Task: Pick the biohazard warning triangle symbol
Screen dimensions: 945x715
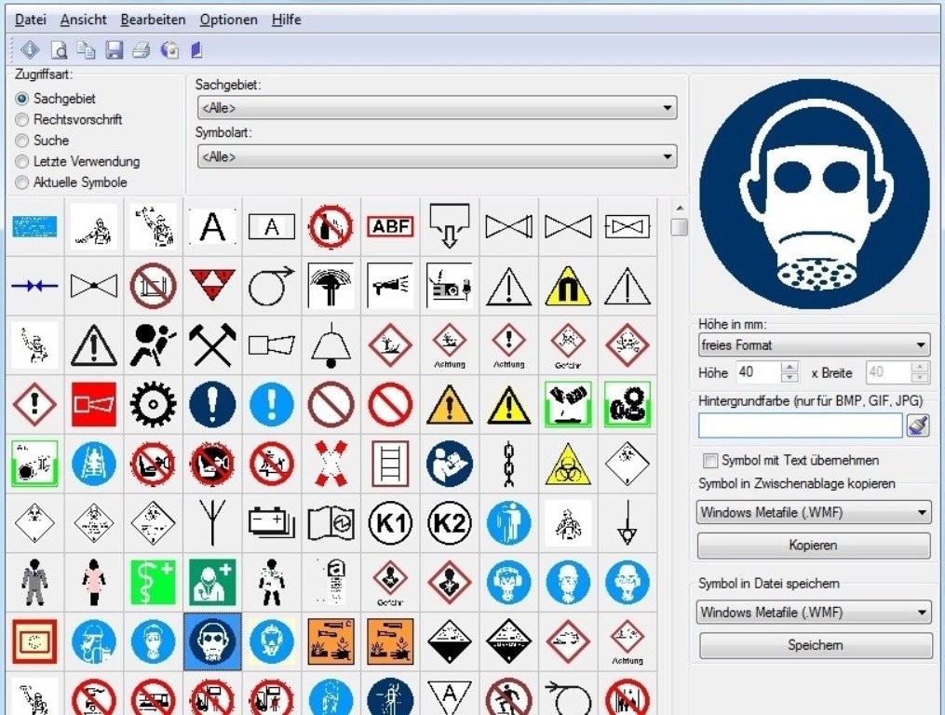Action: click(x=568, y=464)
